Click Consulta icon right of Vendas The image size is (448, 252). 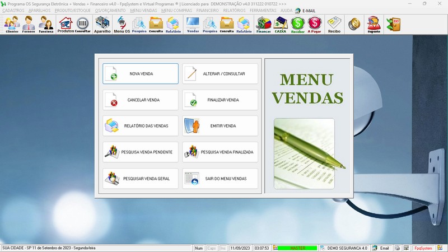point(227,25)
